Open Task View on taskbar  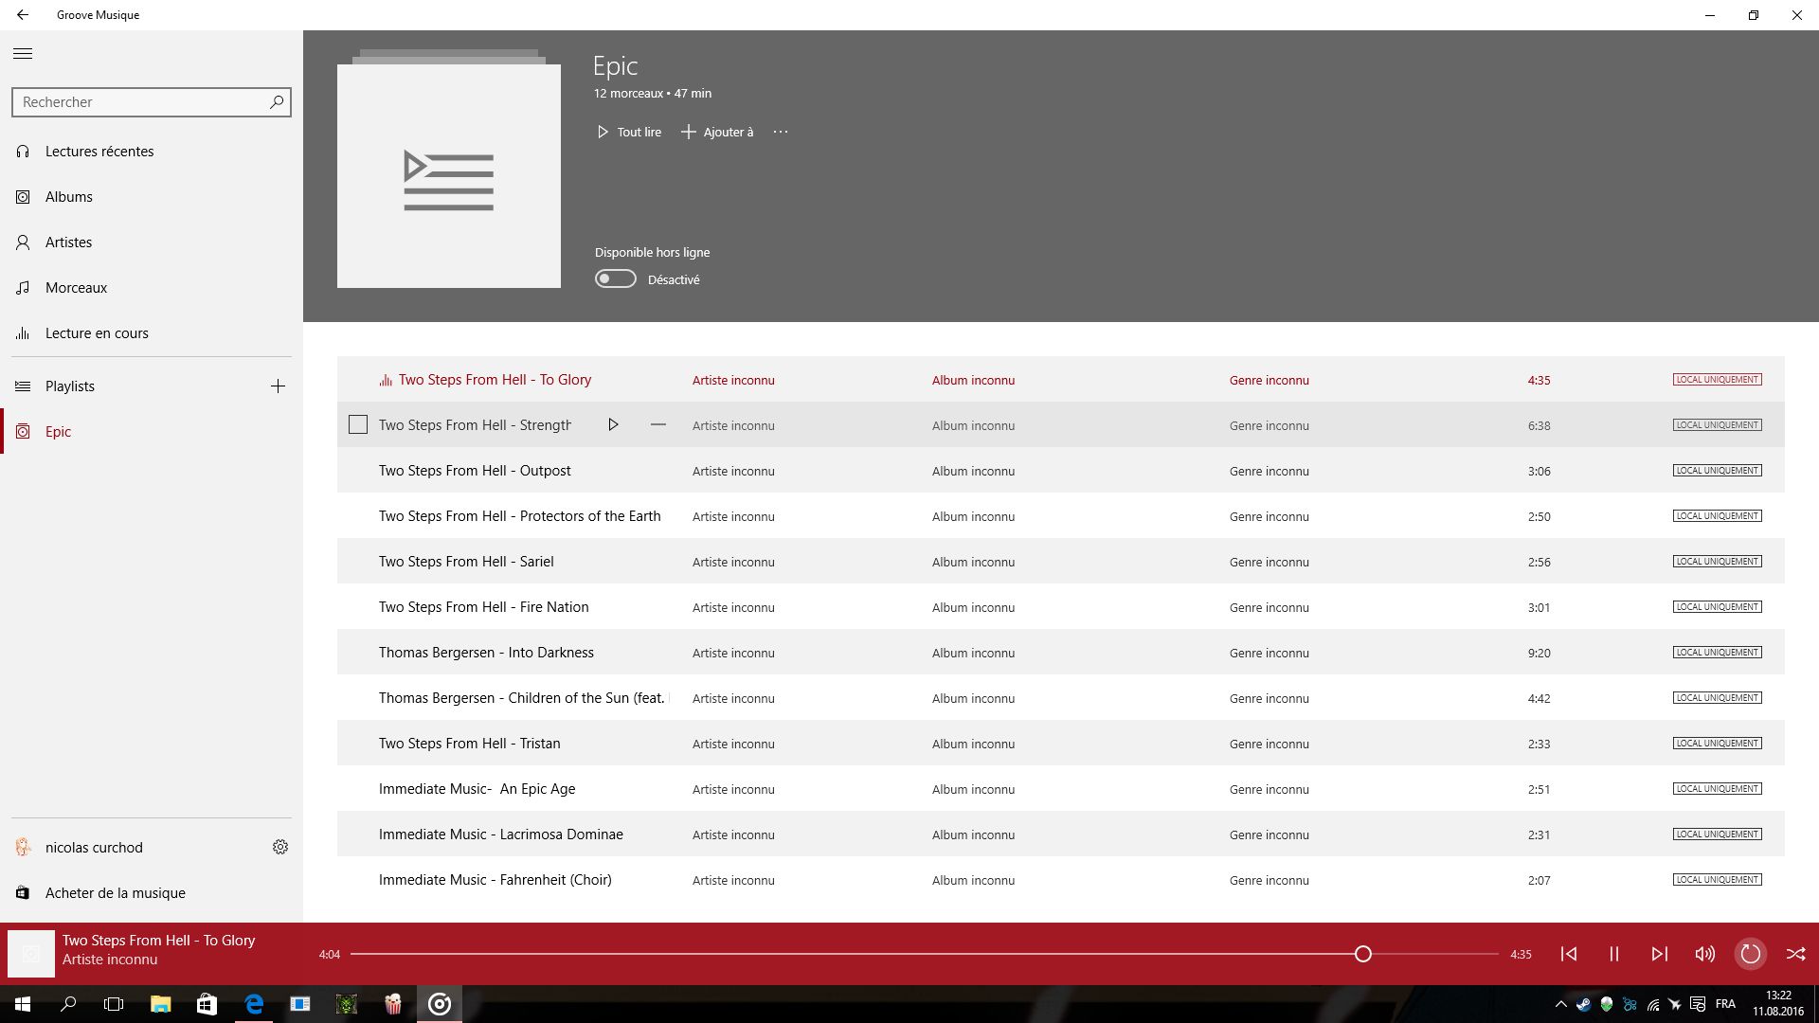tap(114, 1004)
